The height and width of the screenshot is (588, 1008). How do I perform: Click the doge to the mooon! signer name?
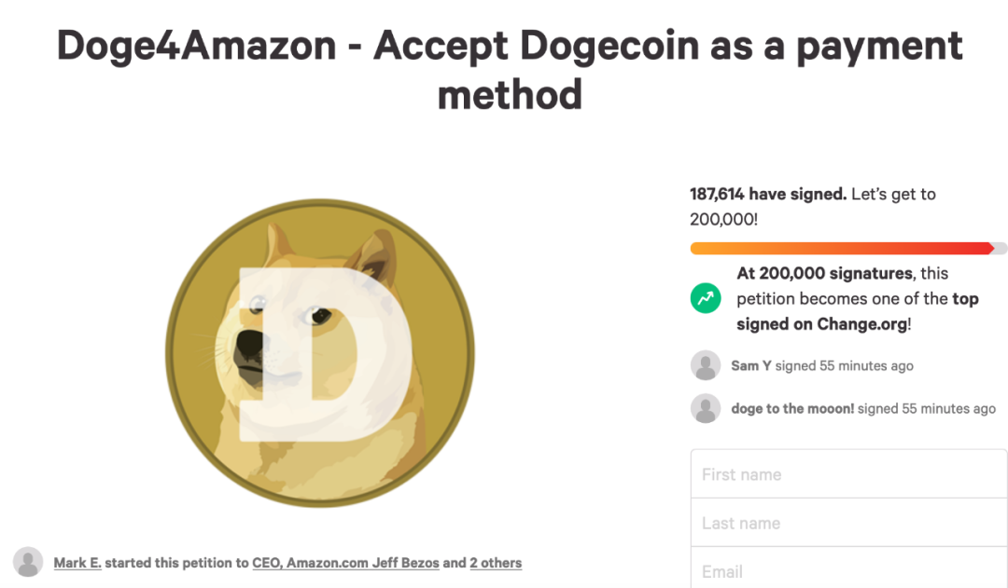click(792, 409)
